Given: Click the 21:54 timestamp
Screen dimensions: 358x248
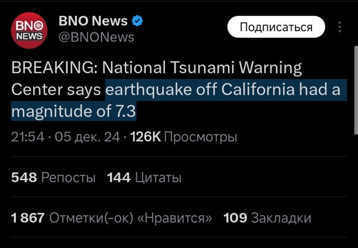Looking at the screenshot, I should tap(28, 137).
